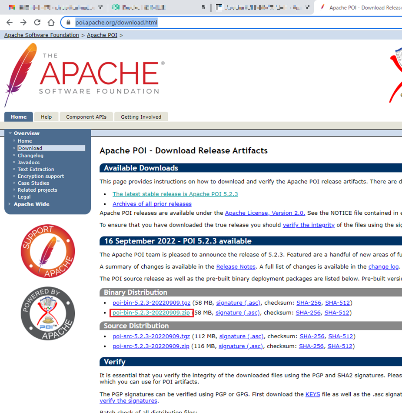
Task: Follow the 'verify the signatures' link
Action: (128, 401)
